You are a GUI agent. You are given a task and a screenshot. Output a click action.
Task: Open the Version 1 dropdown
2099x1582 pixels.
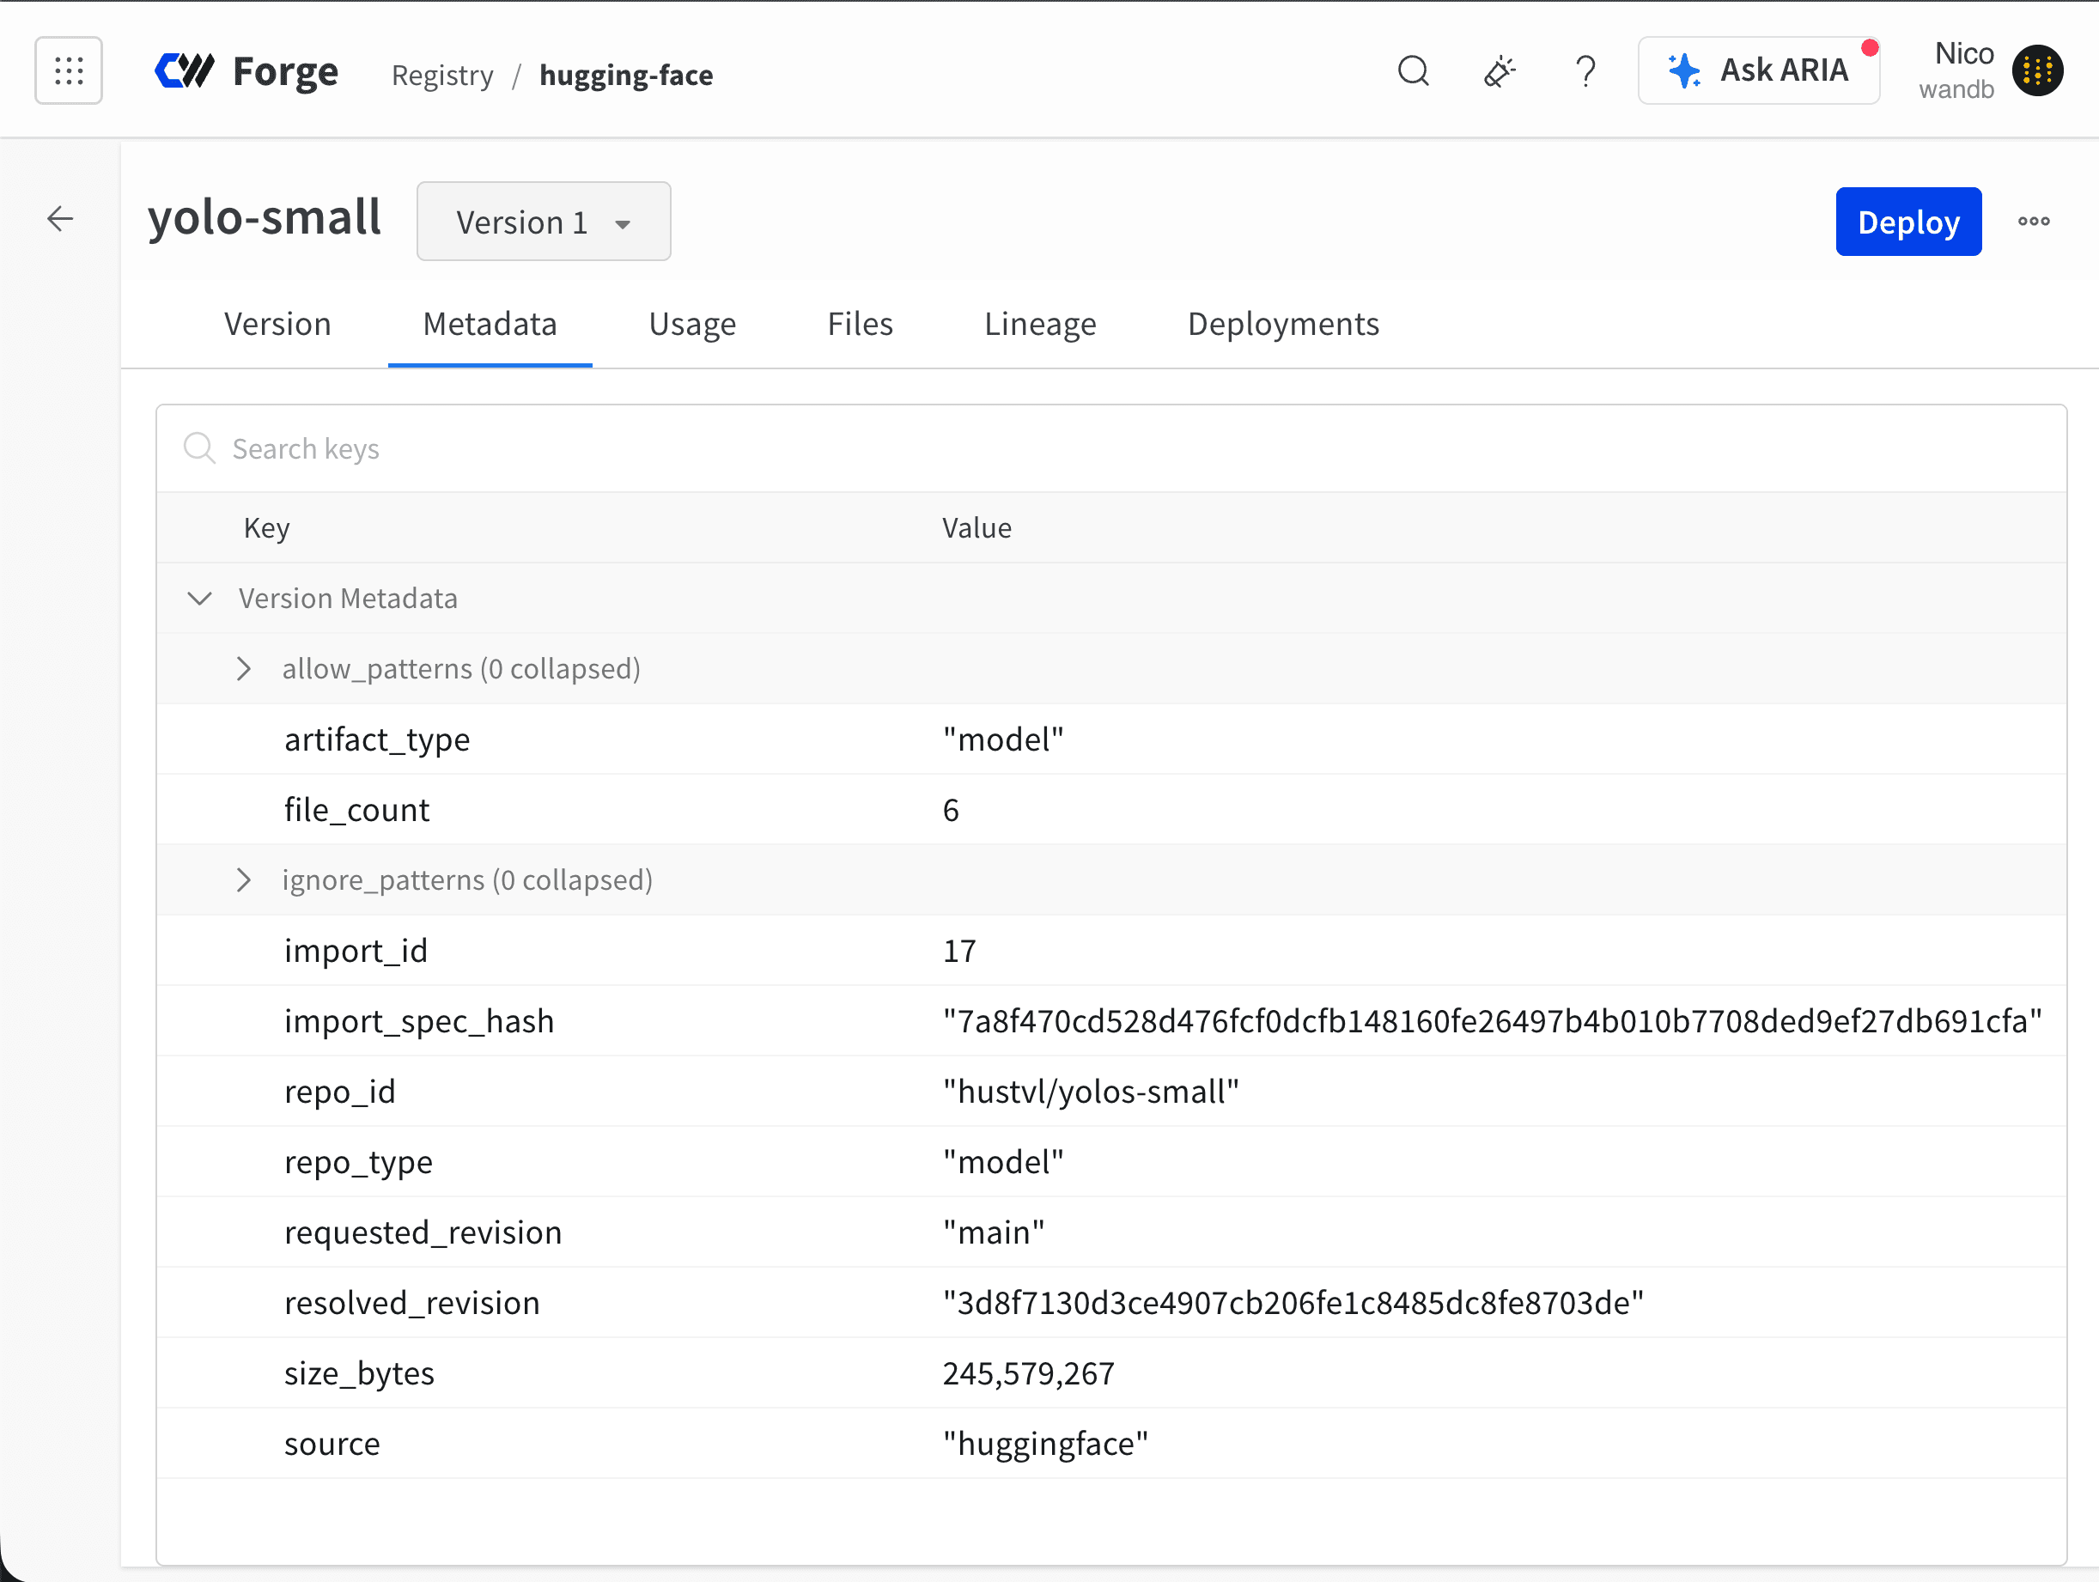coord(544,221)
